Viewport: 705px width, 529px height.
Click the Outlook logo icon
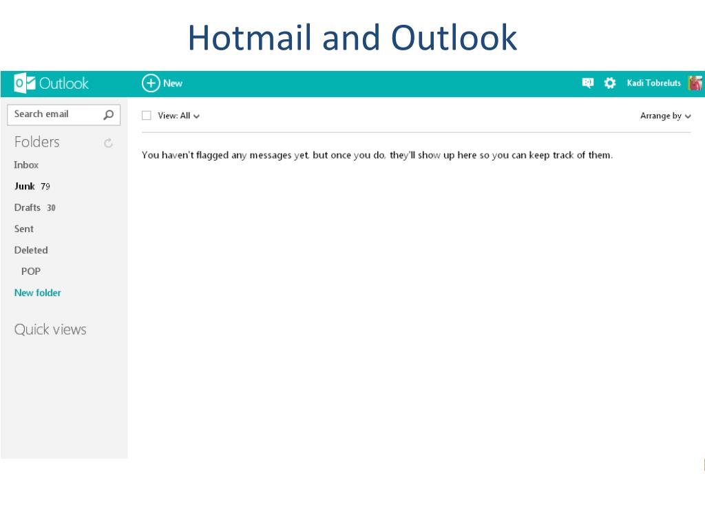coord(25,83)
